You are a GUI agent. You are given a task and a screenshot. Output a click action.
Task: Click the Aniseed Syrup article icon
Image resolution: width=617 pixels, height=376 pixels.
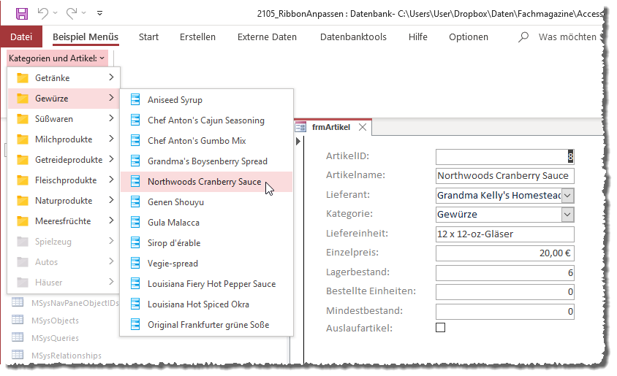pyautogui.click(x=135, y=99)
